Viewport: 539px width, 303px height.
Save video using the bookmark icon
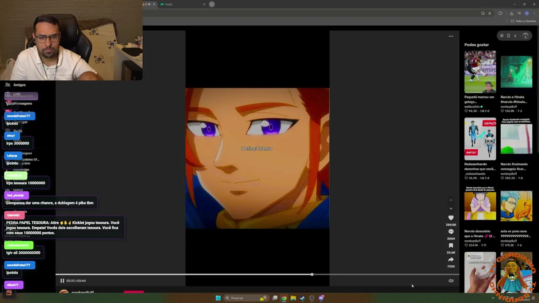pos(451,245)
